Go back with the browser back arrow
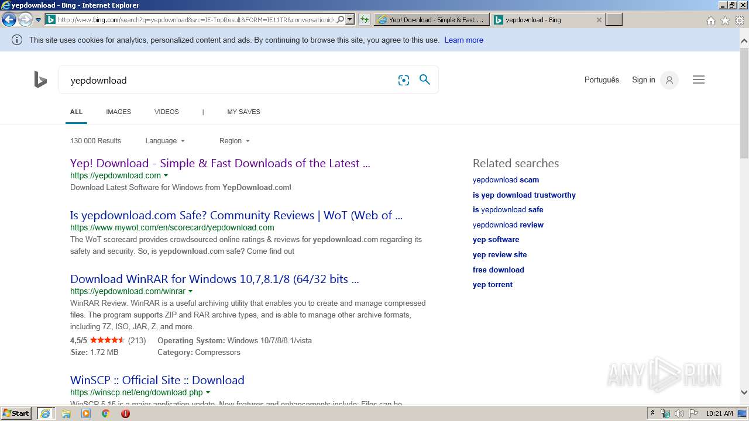 9,20
